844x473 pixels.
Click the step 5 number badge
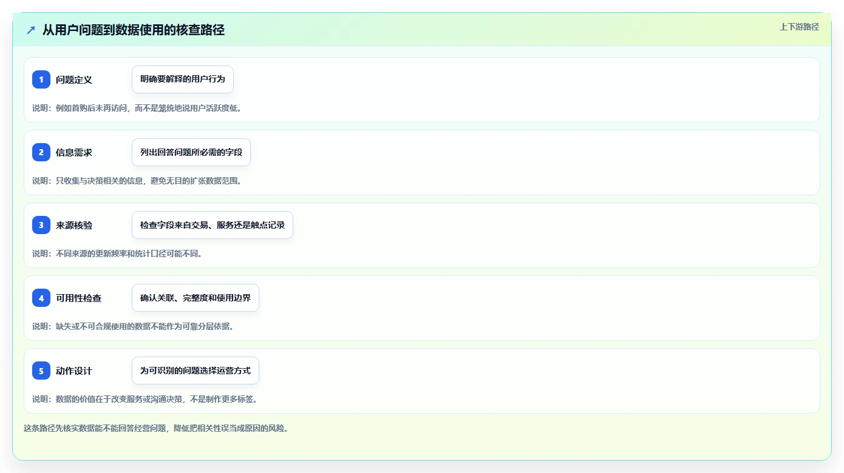click(x=41, y=371)
